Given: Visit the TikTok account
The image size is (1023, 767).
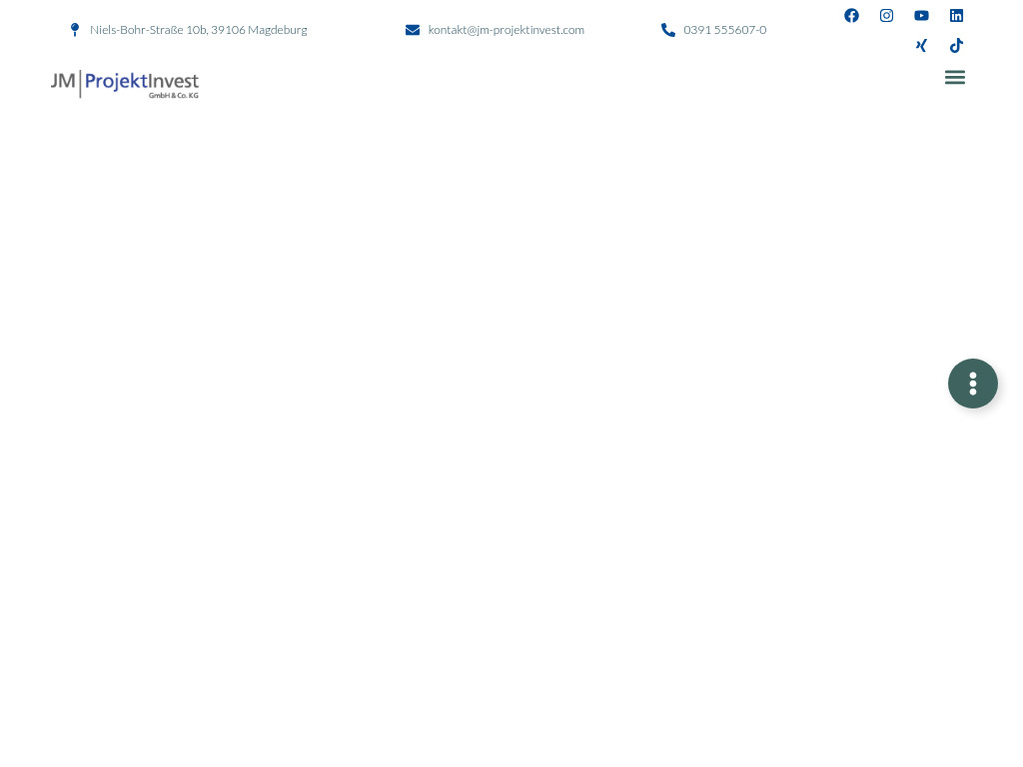Looking at the screenshot, I should [956, 45].
